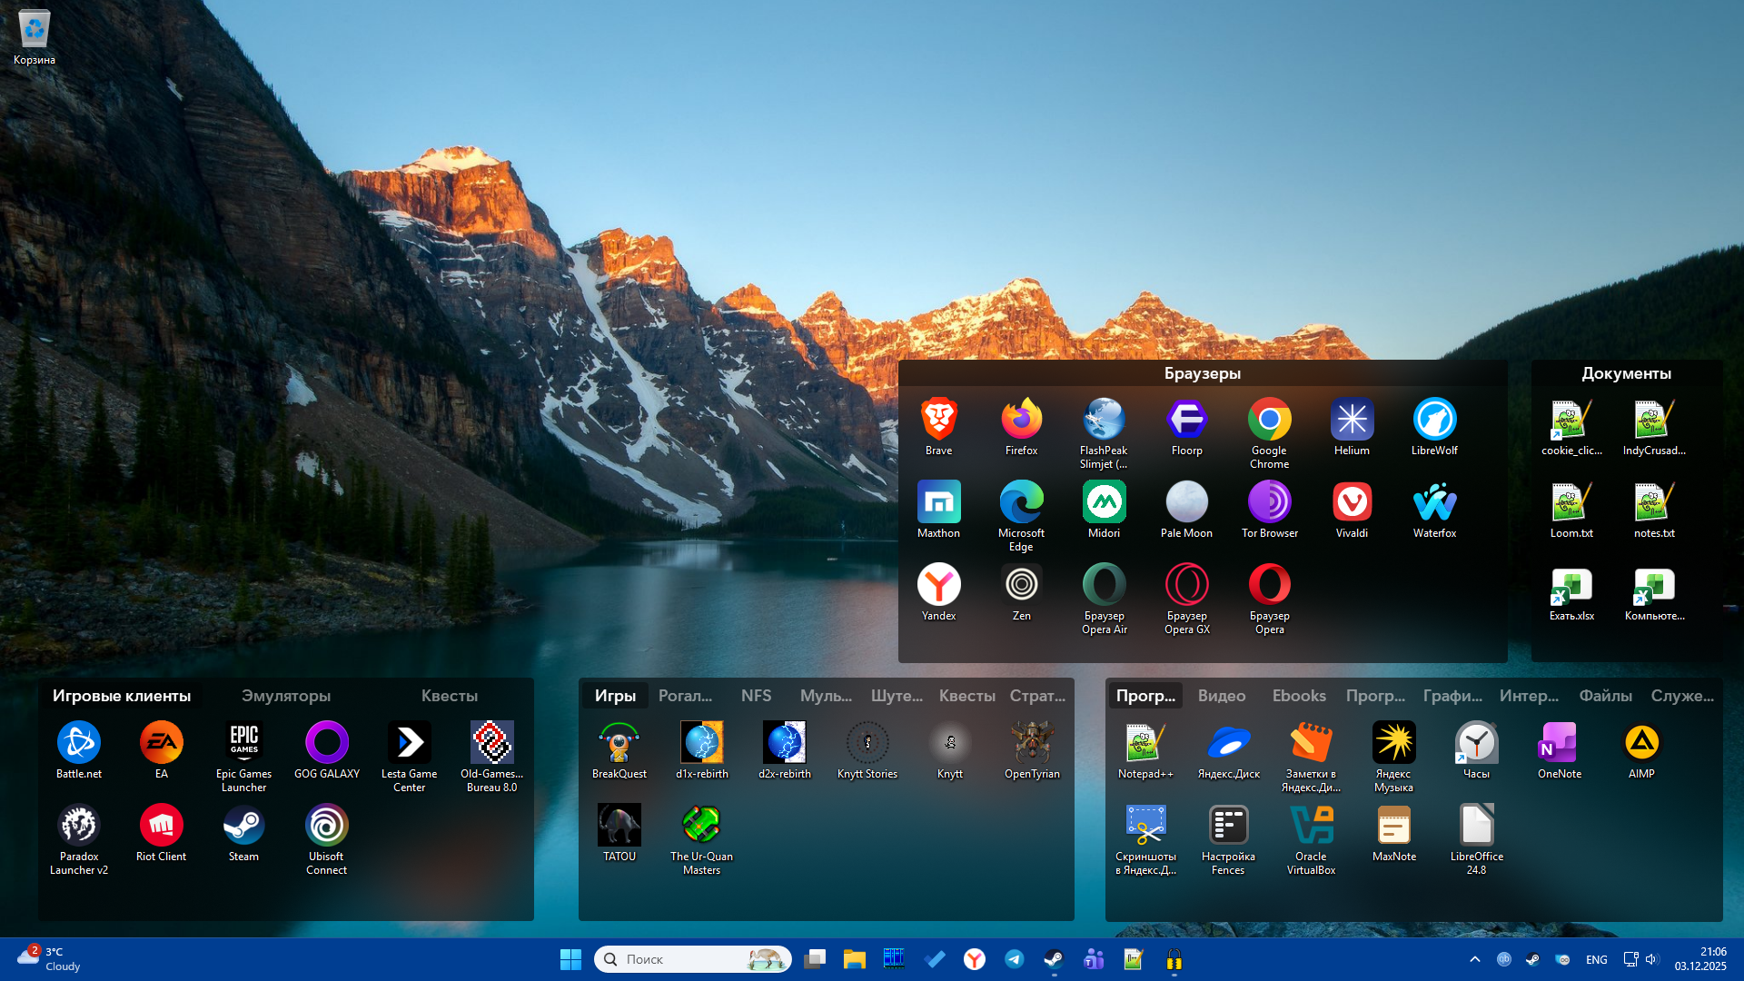Image resolution: width=1744 pixels, height=981 pixels.
Task: Open the Windows Start button
Action: (x=570, y=959)
